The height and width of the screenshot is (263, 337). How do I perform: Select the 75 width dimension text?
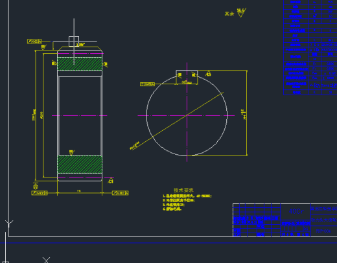pyautogui.click(x=79, y=191)
